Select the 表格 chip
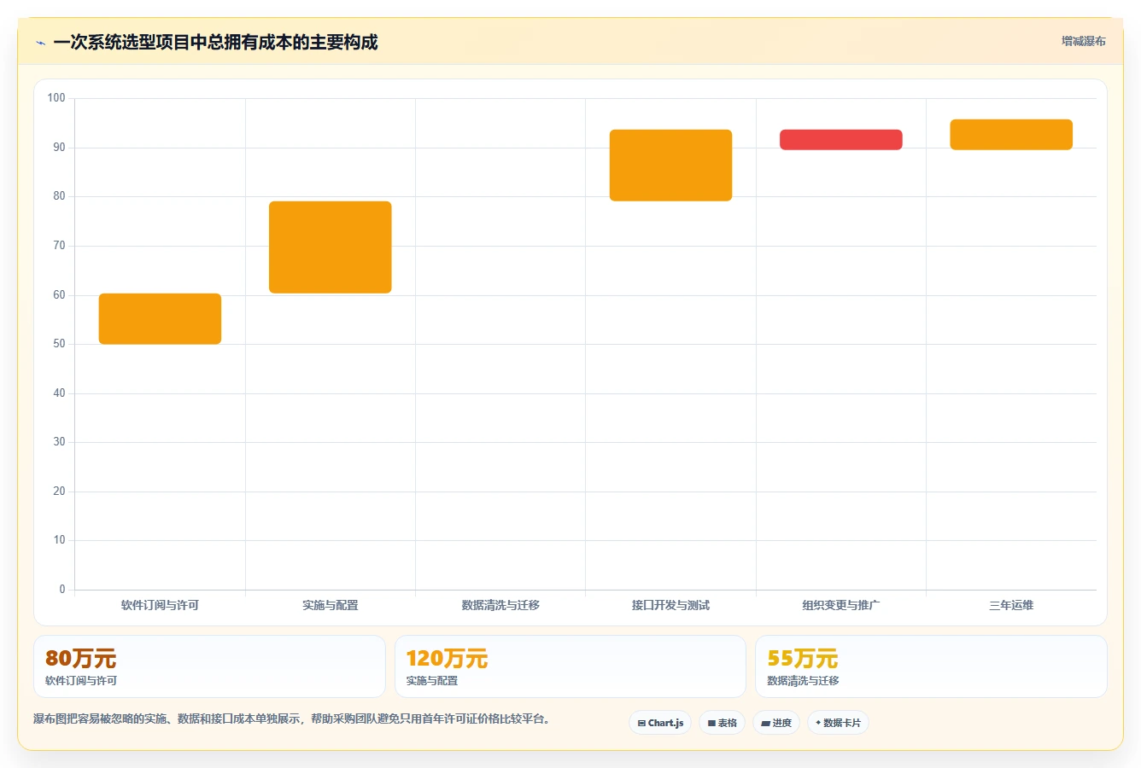The image size is (1141, 768). (x=722, y=723)
